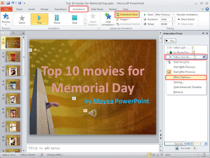The width and height of the screenshot is (210, 158).
Task: Click the Redo icon in quick access toolbar
Action: (x=20, y=3)
